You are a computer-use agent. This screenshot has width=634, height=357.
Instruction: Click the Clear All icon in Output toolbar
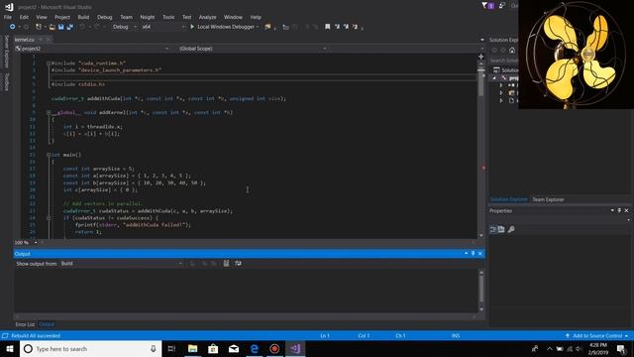[226, 264]
